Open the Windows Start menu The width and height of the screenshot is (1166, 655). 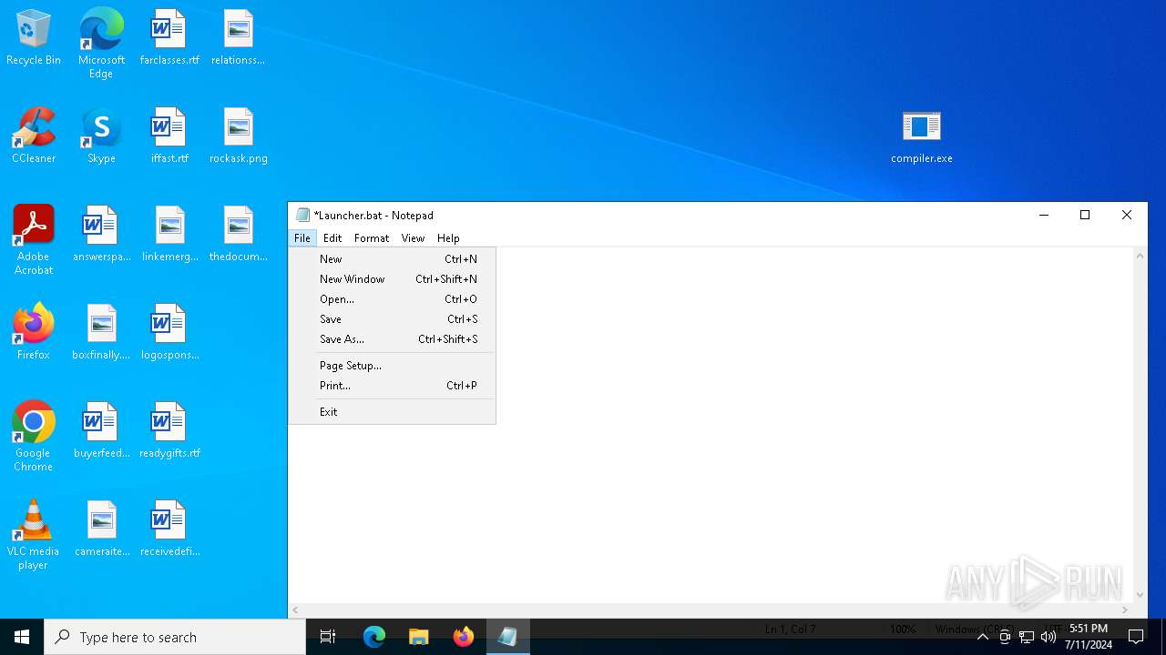(x=22, y=637)
